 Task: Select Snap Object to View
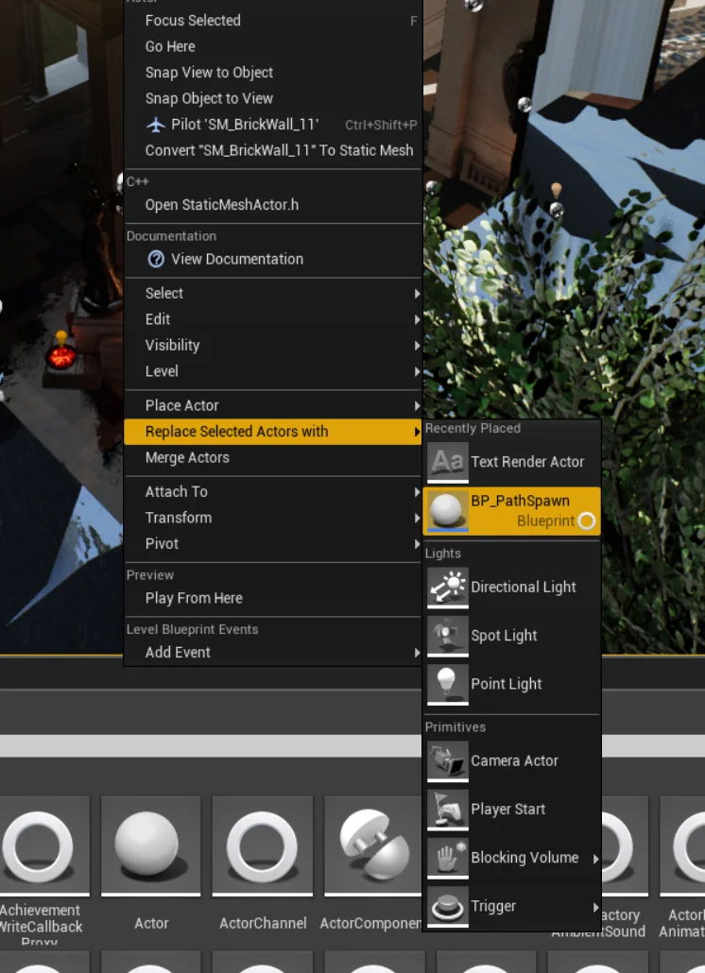(273, 98)
